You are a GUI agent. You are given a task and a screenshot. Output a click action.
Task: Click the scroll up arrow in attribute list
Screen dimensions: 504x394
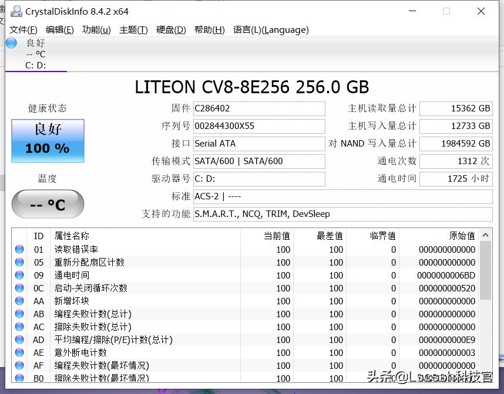coord(485,236)
